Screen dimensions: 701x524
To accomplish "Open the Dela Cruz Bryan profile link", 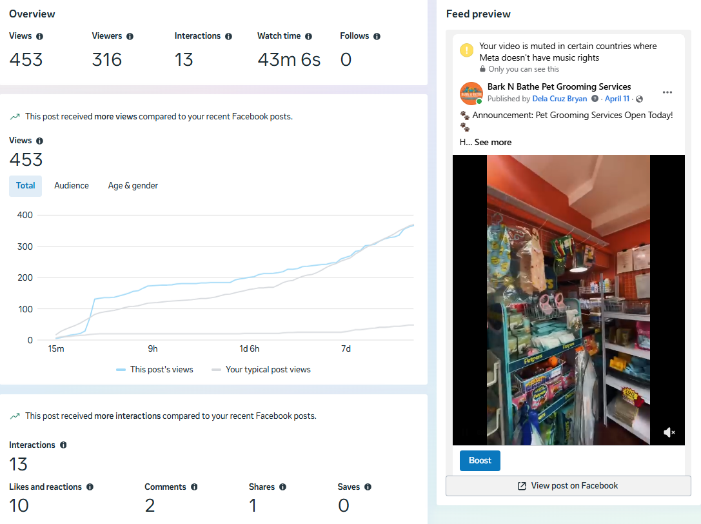I will [x=559, y=99].
